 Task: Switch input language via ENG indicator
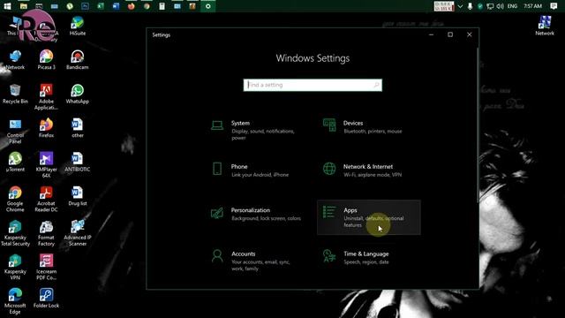512,6
